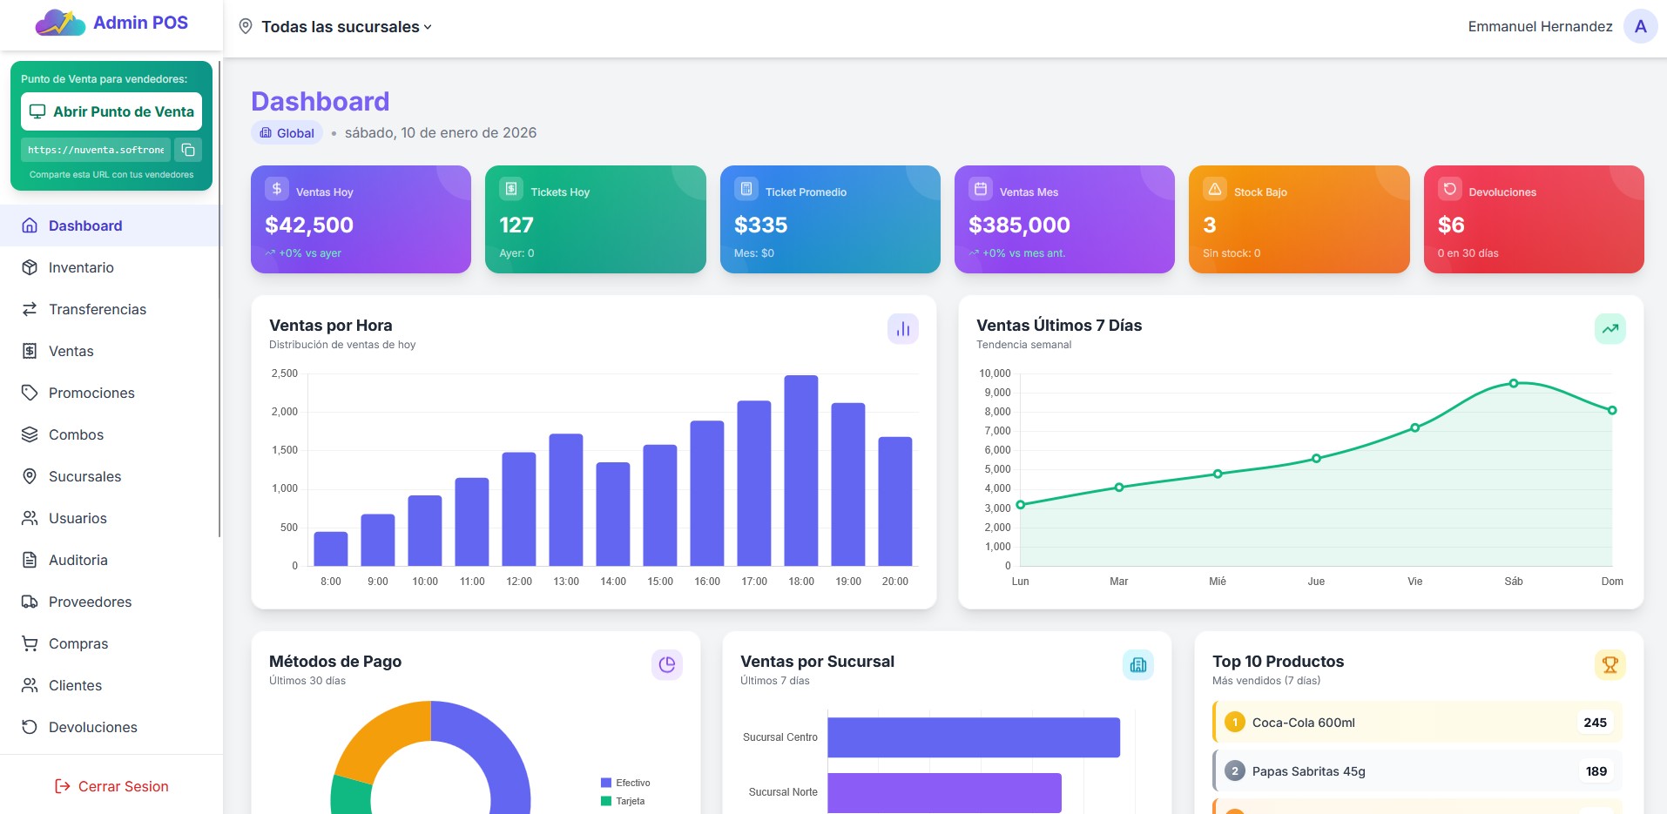The image size is (1667, 814).
Task: Click the Usuarios sidebar icon
Action: 30,518
